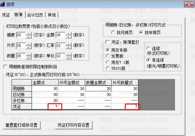Choose the 发票版 radio option

point(107,56)
